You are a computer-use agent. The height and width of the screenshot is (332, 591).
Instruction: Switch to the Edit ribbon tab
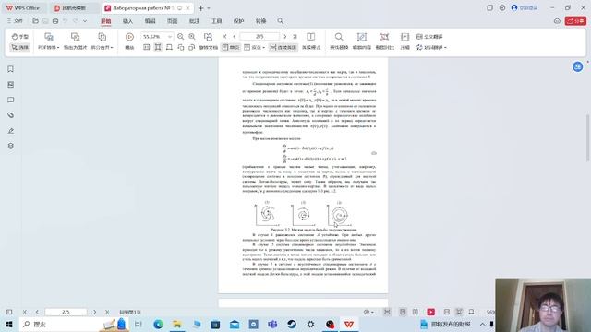(150, 21)
